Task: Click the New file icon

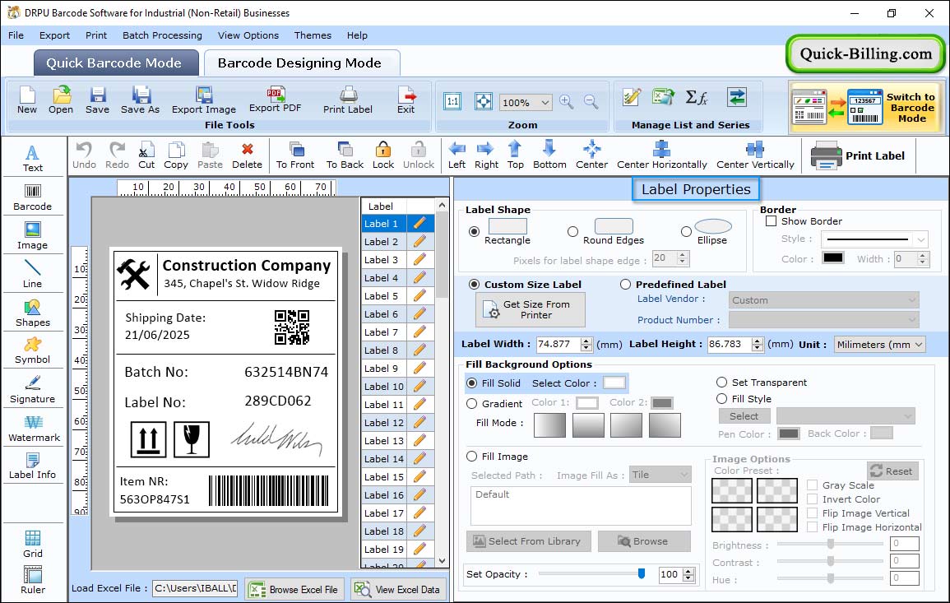Action: click(27, 95)
